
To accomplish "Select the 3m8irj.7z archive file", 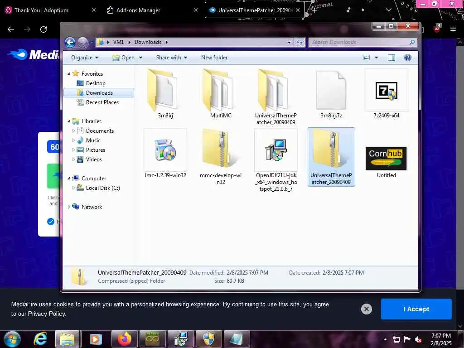I will (331, 93).
